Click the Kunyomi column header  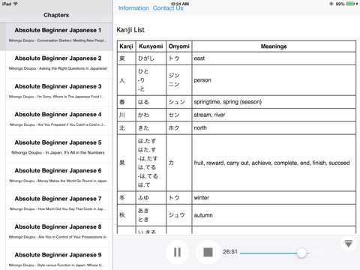click(x=151, y=46)
